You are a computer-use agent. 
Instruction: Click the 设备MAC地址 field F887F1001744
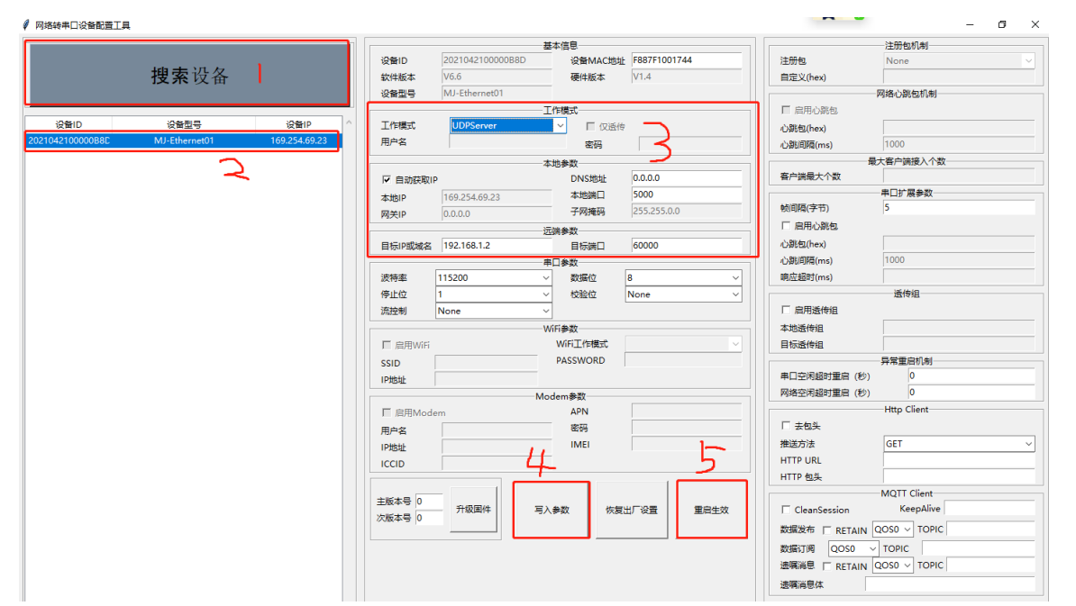(686, 60)
